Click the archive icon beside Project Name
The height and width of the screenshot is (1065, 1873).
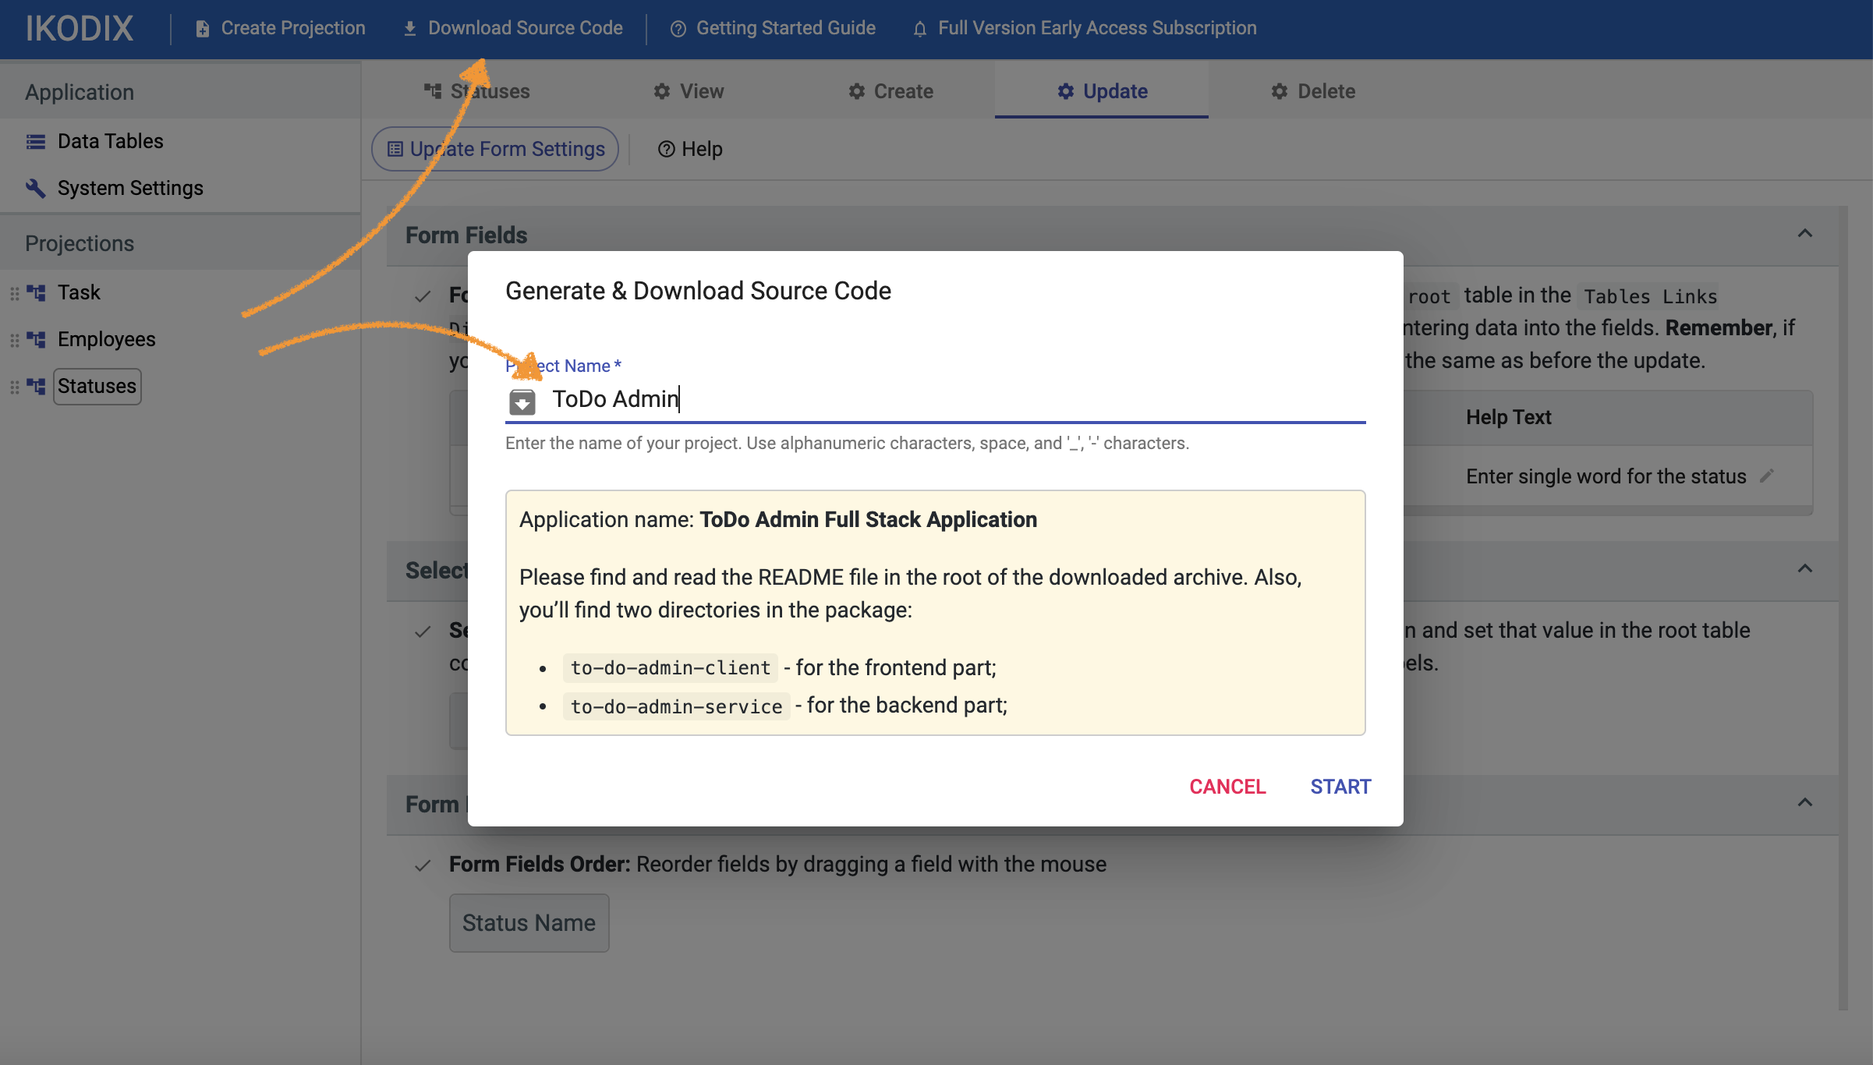click(522, 402)
